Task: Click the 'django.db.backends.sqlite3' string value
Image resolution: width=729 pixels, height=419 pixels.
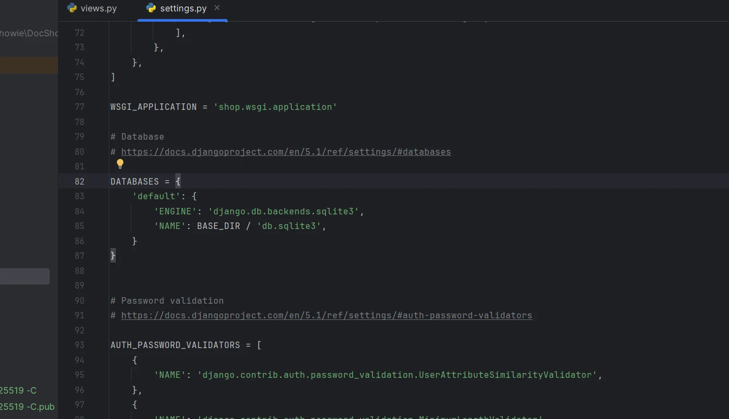Action: 284,211
